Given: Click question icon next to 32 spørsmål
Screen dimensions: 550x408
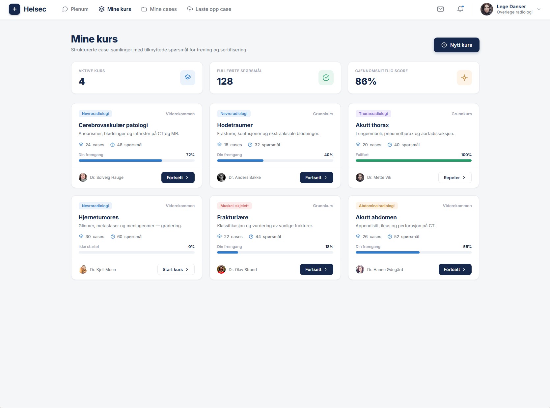Looking at the screenshot, I should (250, 145).
